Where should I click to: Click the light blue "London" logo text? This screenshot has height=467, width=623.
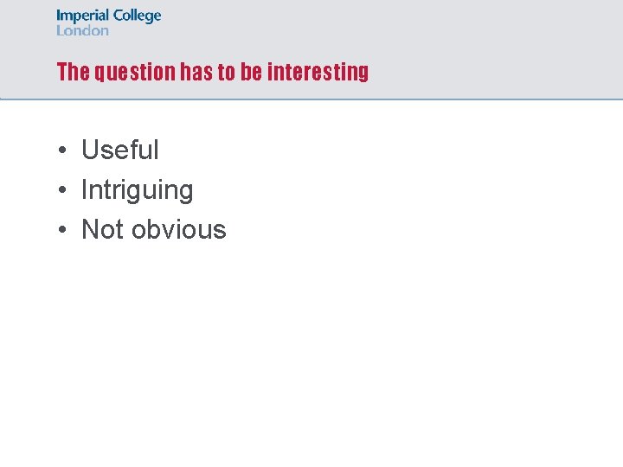pos(82,30)
